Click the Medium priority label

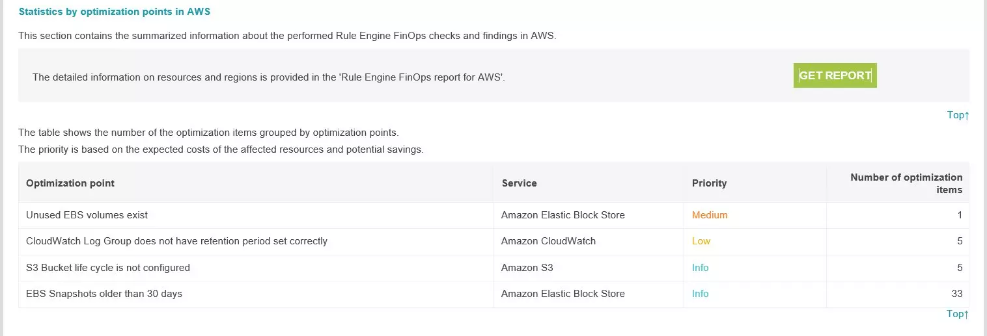(710, 215)
